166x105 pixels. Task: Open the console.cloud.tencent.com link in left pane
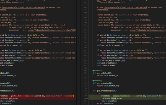pyautogui.click(x=24, y=7)
